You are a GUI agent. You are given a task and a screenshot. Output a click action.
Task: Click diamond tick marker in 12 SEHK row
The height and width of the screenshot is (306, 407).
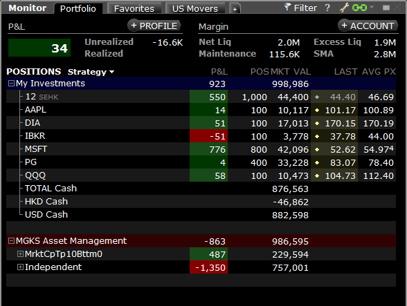click(317, 97)
